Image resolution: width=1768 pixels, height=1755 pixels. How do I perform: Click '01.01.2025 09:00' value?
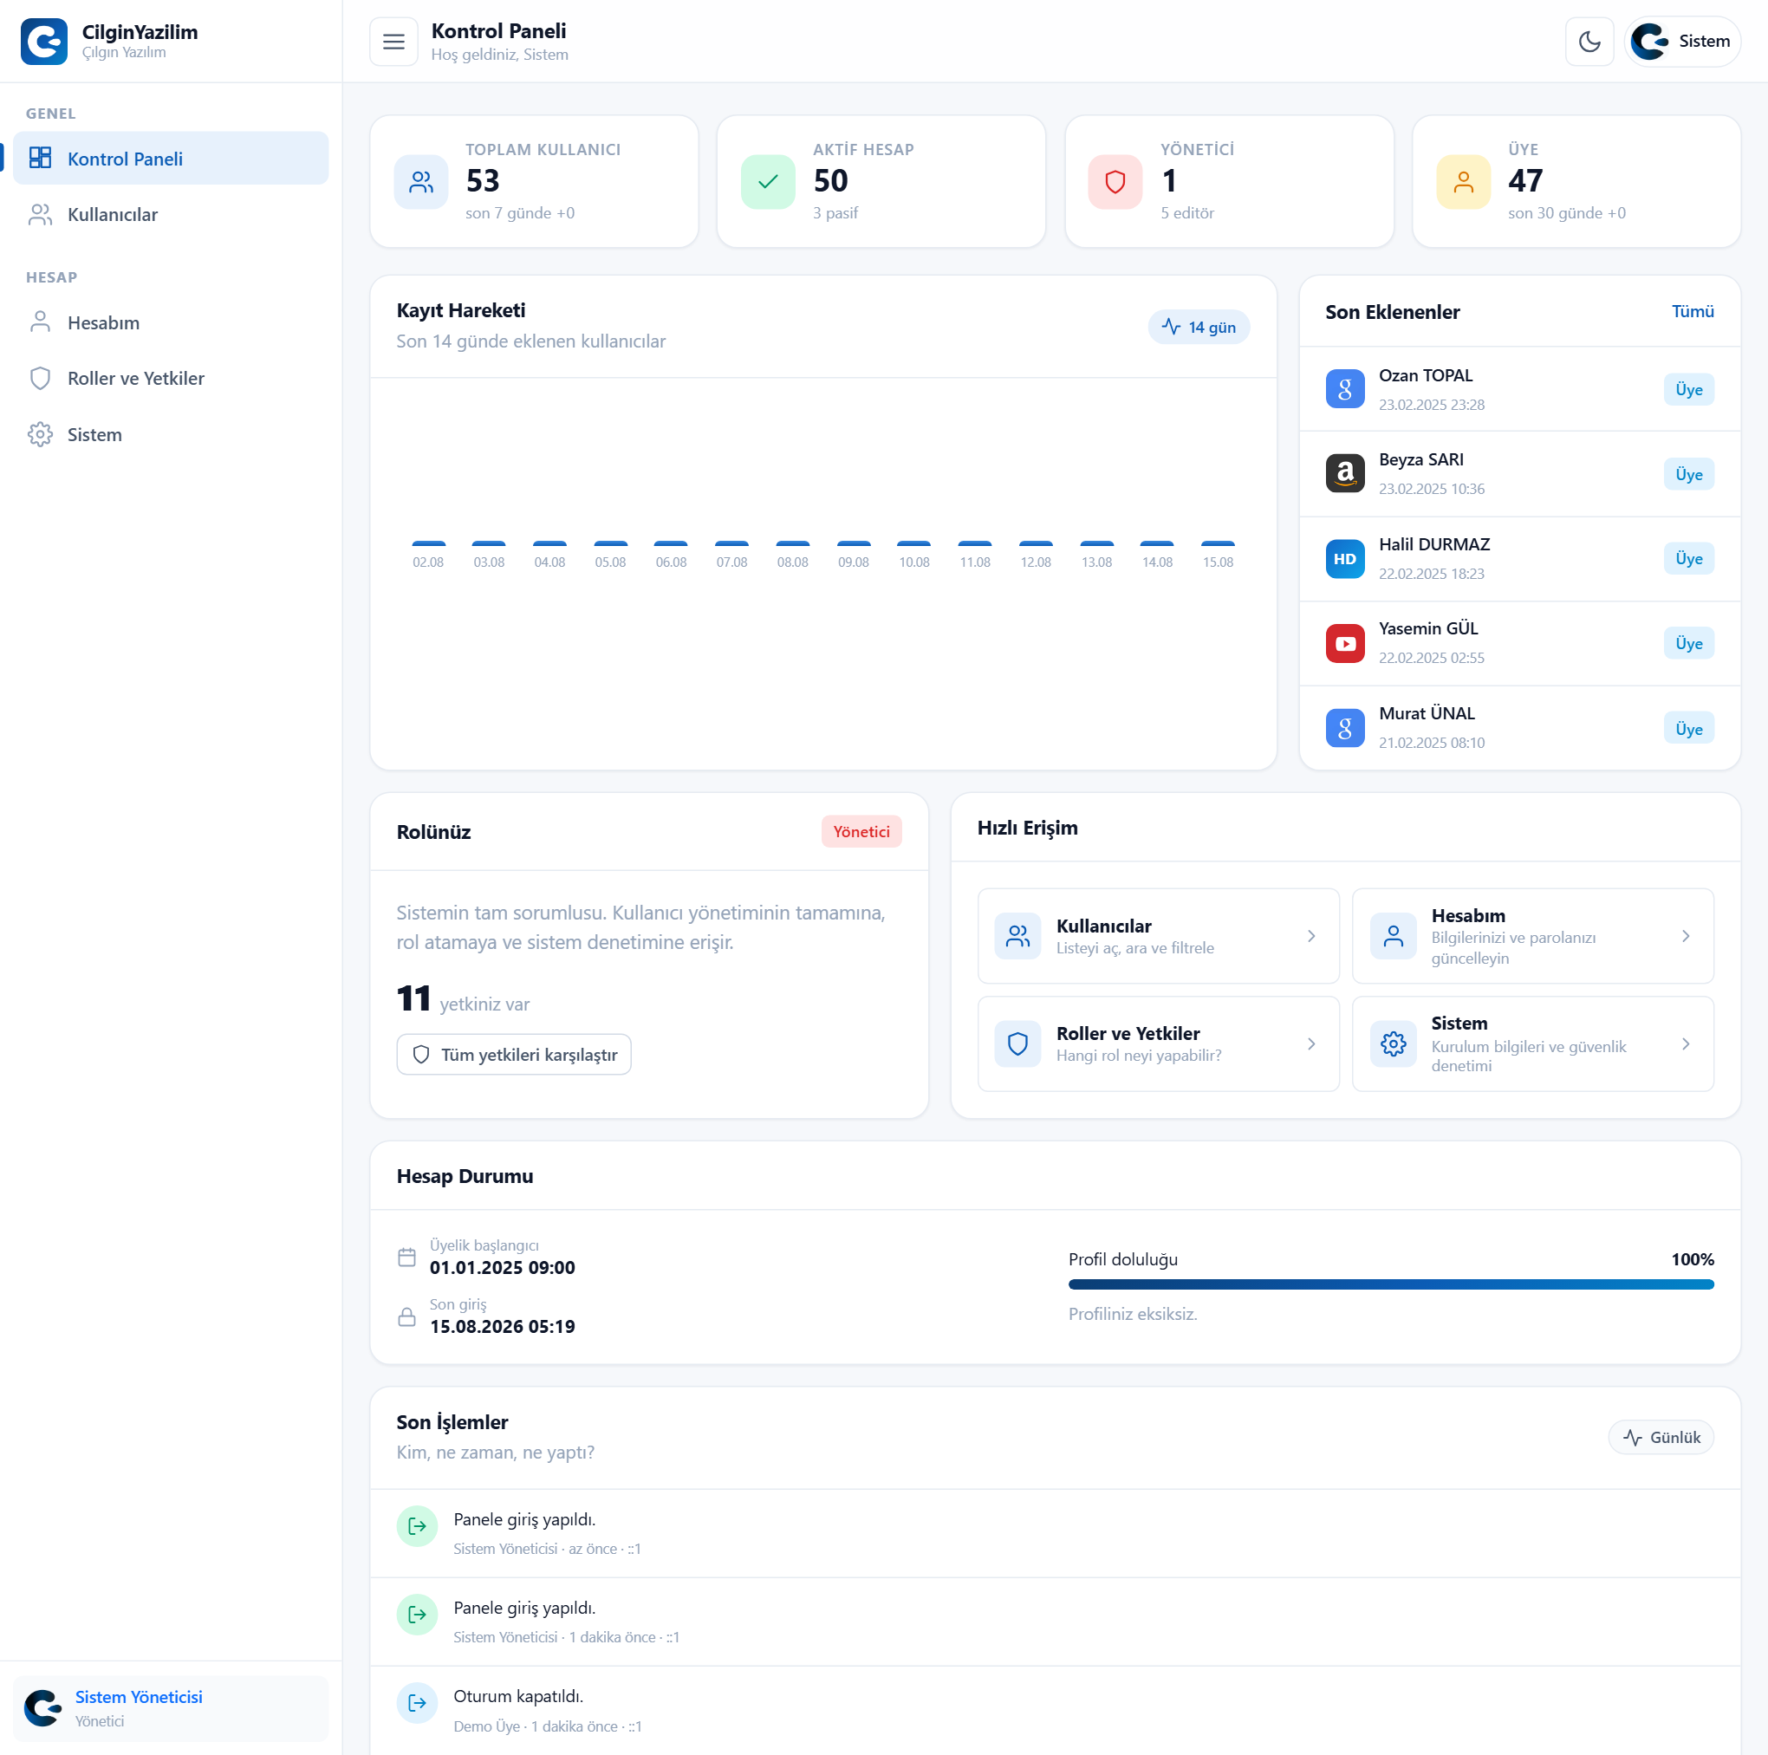point(503,1267)
